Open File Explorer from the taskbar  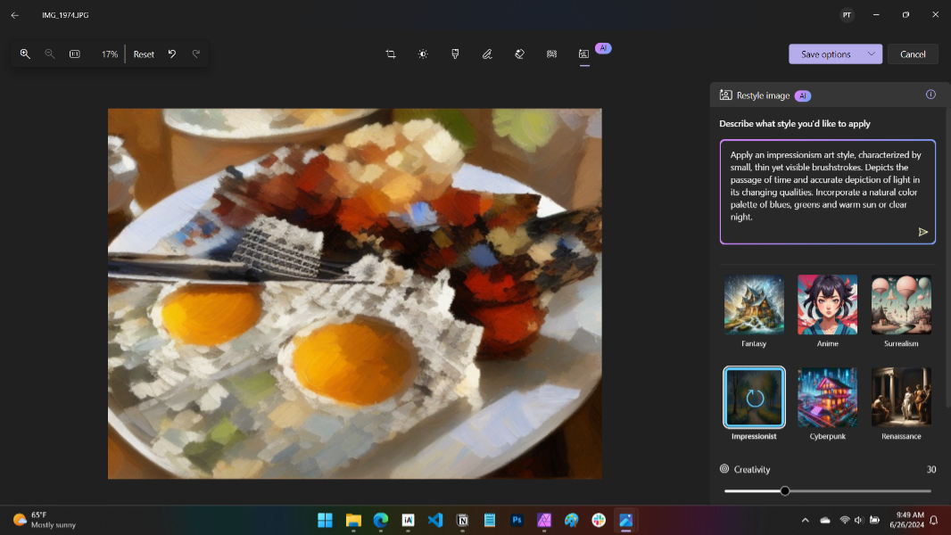pyautogui.click(x=353, y=520)
